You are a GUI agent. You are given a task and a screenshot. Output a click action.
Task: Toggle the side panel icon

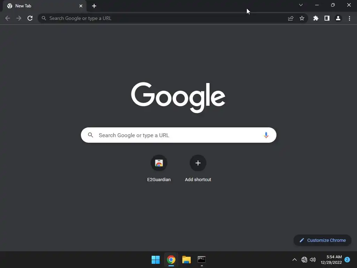[327, 18]
